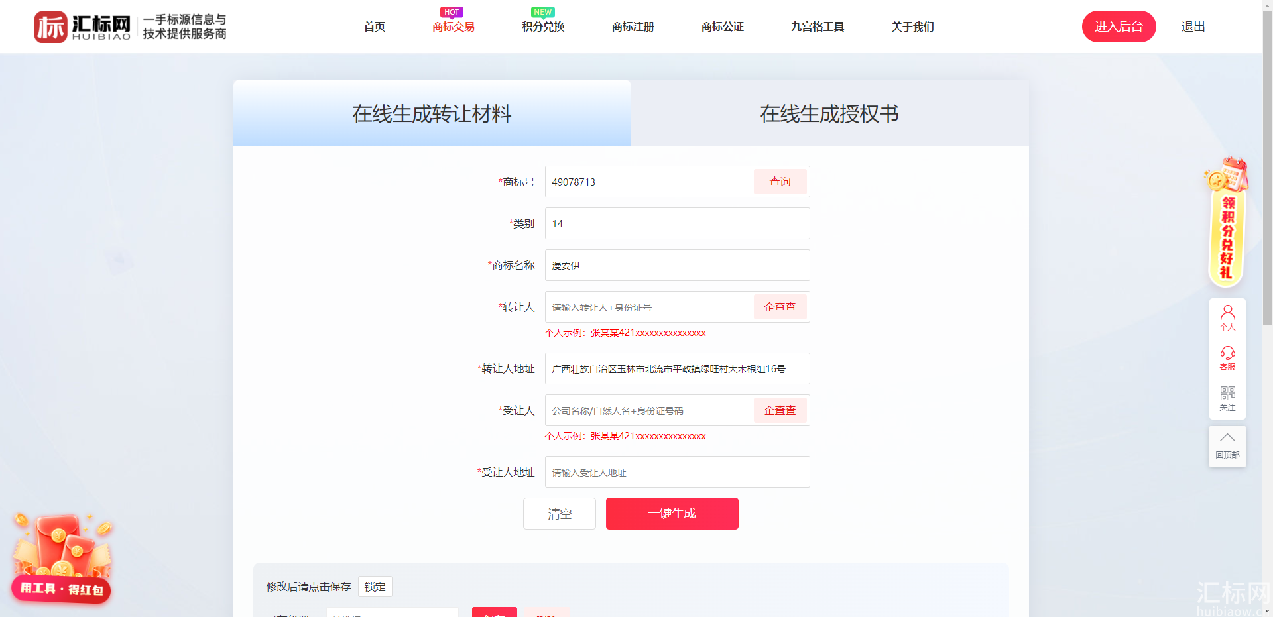Visit the 关于我们 page
This screenshot has height=617, width=1273.
913,27
